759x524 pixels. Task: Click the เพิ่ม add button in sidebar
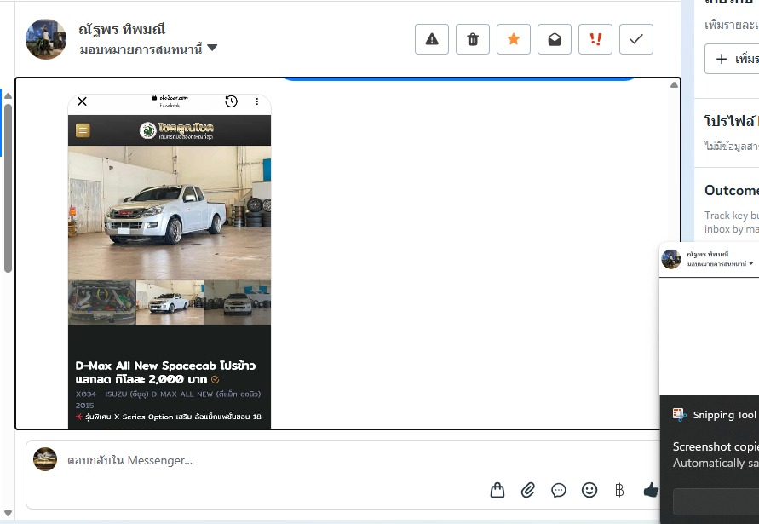coord(733,59)
